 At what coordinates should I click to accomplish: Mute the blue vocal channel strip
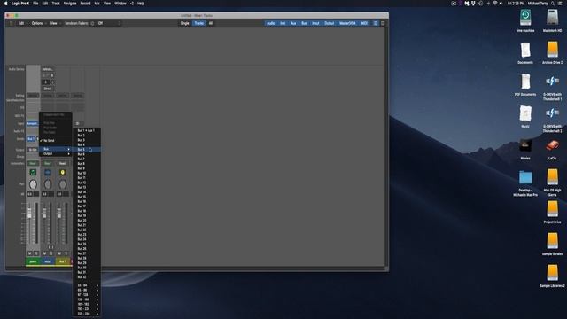point(44,253)
